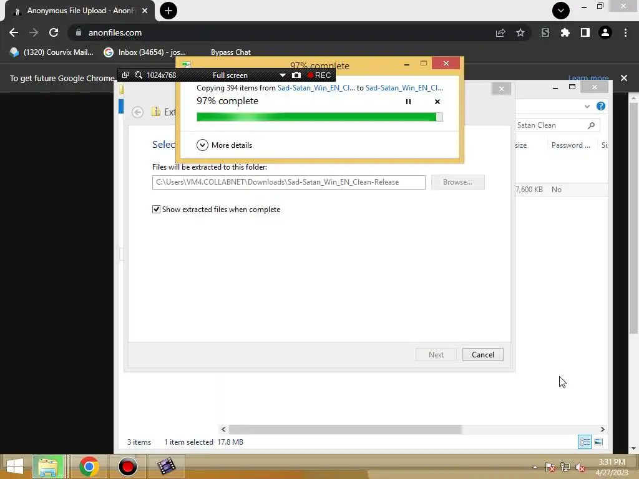Click the network tray icon
Viewport: 639px width, 479px height.
click(565, 467)
